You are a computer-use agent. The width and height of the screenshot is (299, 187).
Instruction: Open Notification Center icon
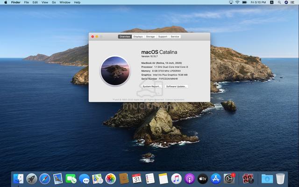(x=292, y=2)
